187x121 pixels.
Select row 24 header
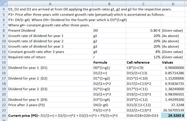(x=4, y=116)
